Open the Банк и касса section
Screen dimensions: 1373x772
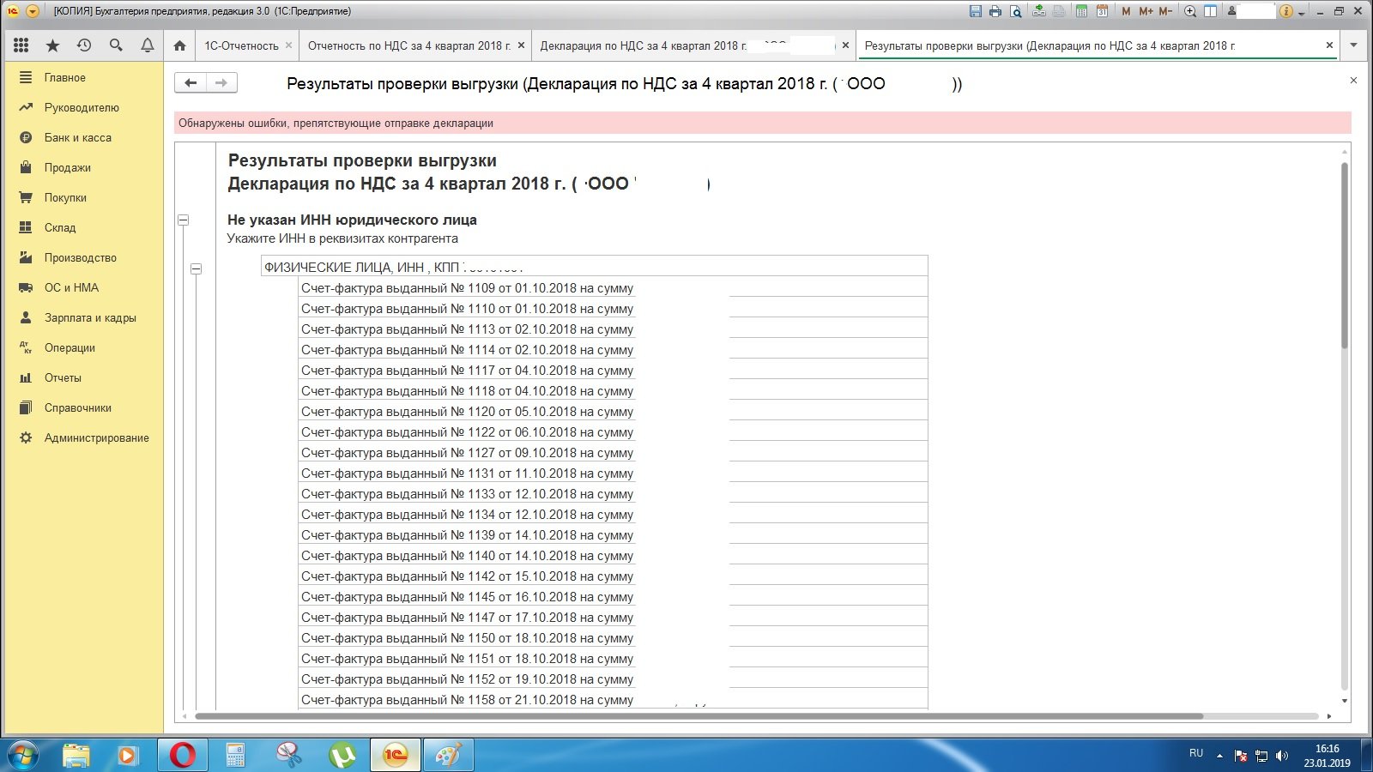(83, 137)
